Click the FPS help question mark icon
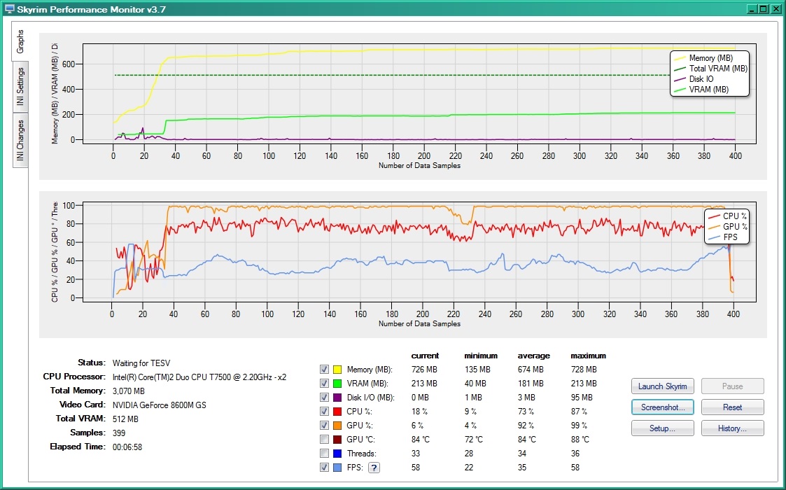The image size is (786, 490). coord(374,467)
